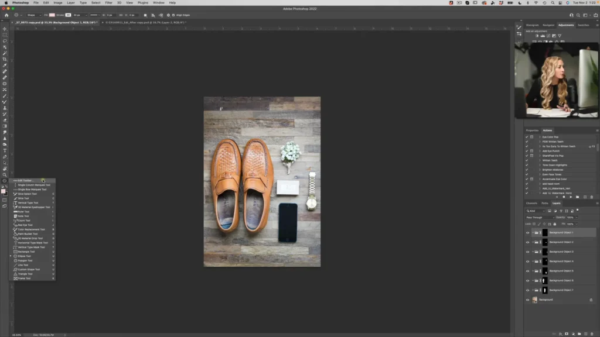Select the Lasso tool
The height and width of the screenshot is (337, 600).
(5, 41)
